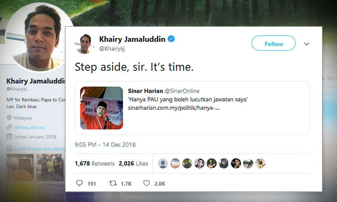
Task: Click the calendar icon beside Joined January 2009
Action: click(9, 137)
